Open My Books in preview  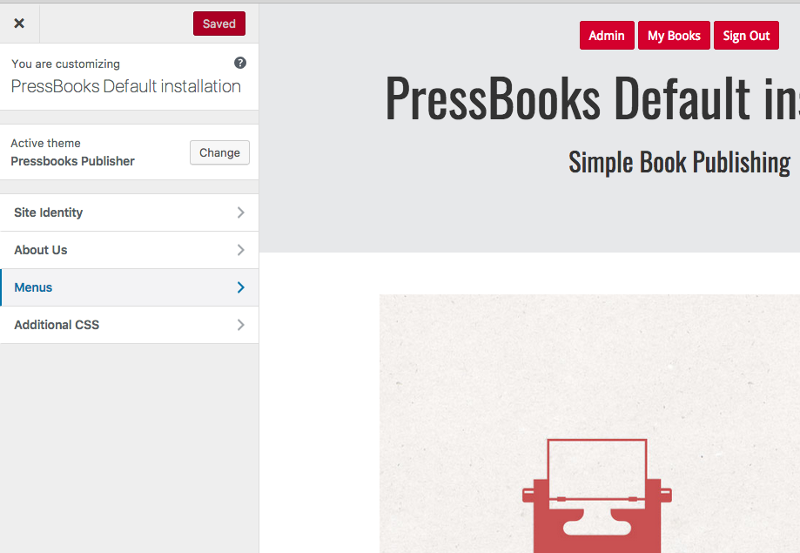(674, 36)
